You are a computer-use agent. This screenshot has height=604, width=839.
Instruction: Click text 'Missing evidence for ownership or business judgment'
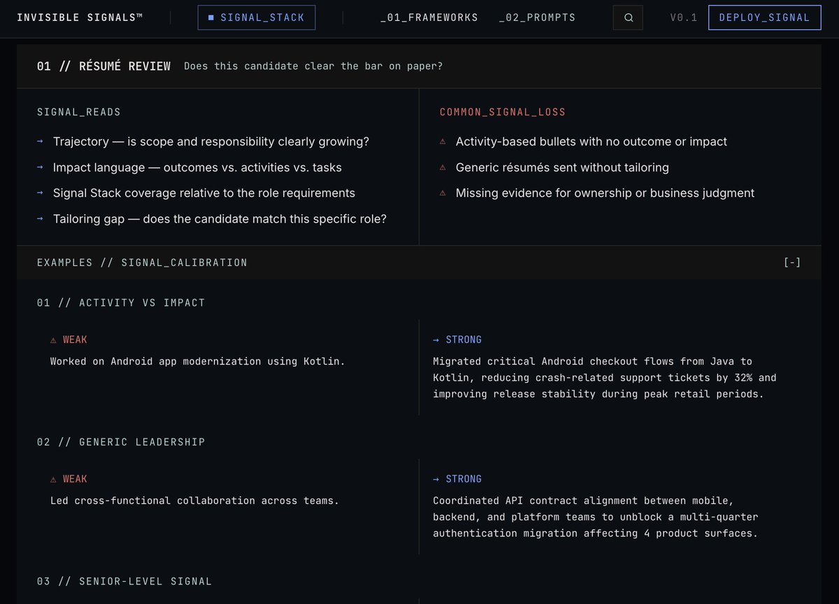point(605,193)
